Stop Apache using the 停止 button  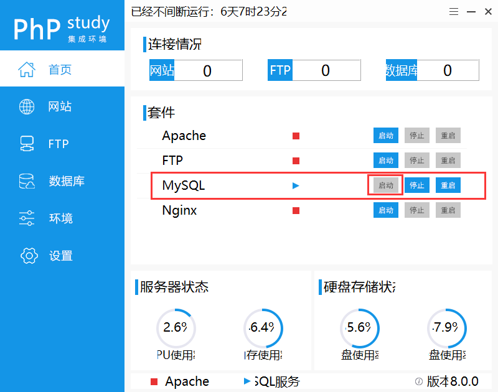click(x=417, y=136)
